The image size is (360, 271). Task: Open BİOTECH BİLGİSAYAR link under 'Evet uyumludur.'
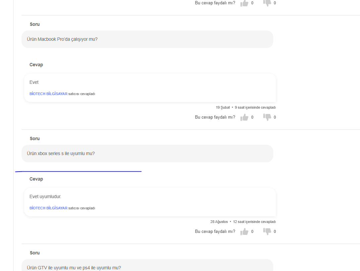coord(48,208)
